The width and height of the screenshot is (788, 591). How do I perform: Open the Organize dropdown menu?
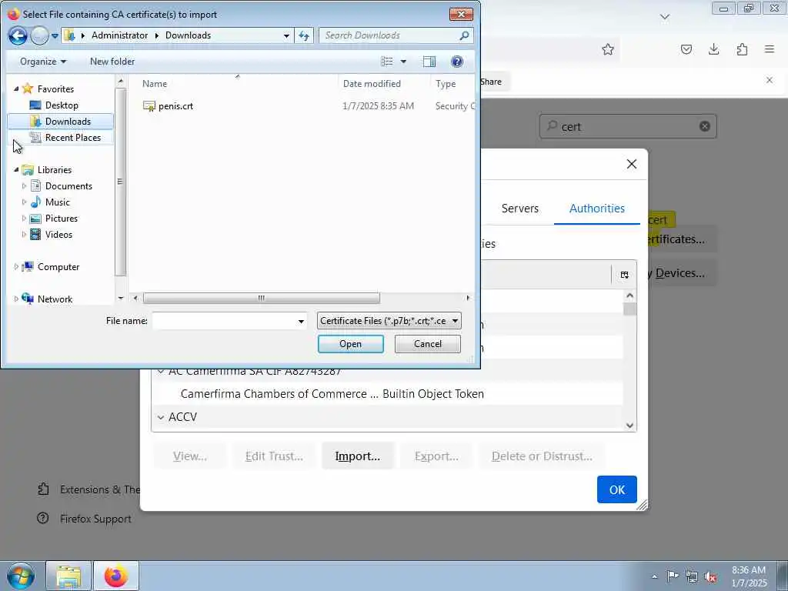coord(43,62)
